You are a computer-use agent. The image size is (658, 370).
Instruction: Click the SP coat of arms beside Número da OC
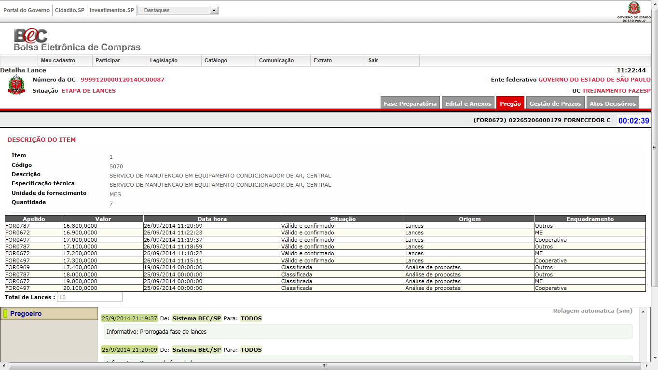click(x=17, y=85)
